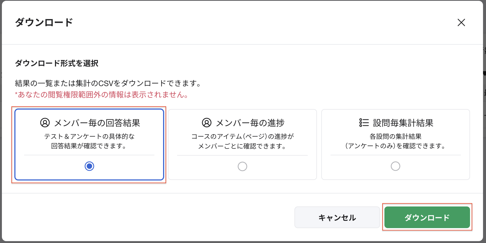Click the (アンケートのみ)を確認できます text line

pyautogui.click(x=395, y=146)
